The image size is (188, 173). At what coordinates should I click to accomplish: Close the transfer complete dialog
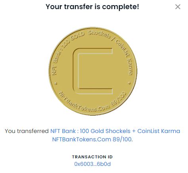tap(178, 7)
